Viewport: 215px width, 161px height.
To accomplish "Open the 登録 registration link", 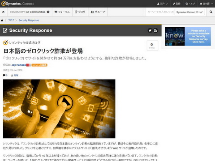I will click(176, 4).
